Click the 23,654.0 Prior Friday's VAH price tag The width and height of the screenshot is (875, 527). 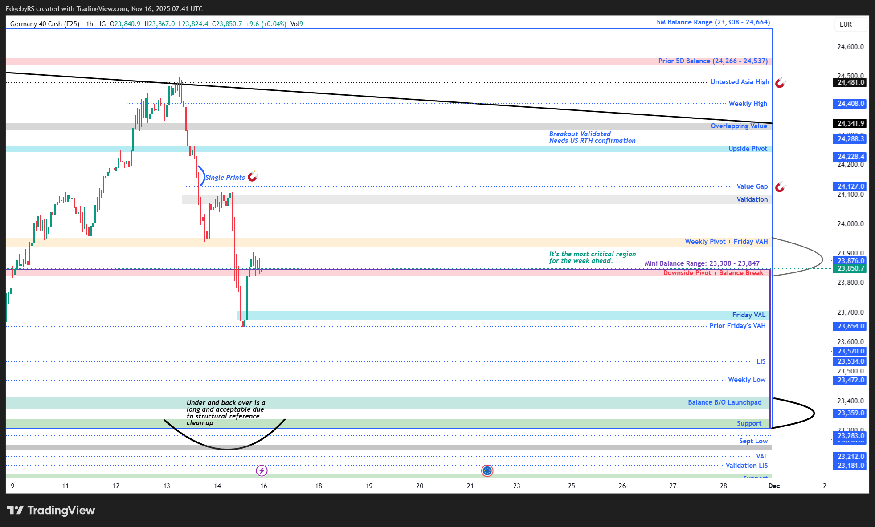(x=850, y=326)
